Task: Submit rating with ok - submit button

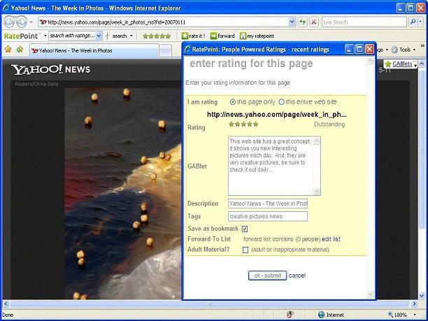Action: [x=267, y=276]
